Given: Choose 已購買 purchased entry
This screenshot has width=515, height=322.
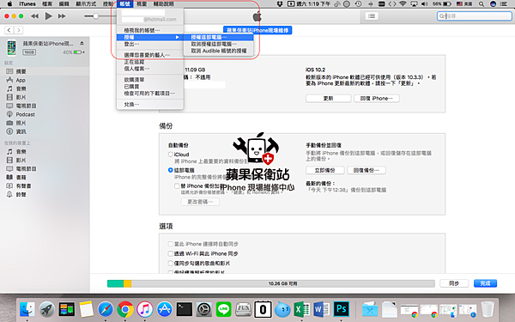Looking at the screenshot, I should coord(150,87).
